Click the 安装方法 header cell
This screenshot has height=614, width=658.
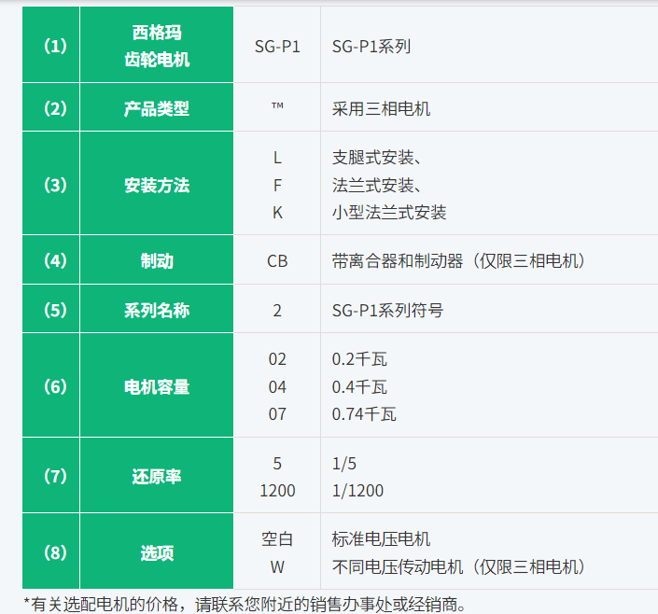[157, 183]
